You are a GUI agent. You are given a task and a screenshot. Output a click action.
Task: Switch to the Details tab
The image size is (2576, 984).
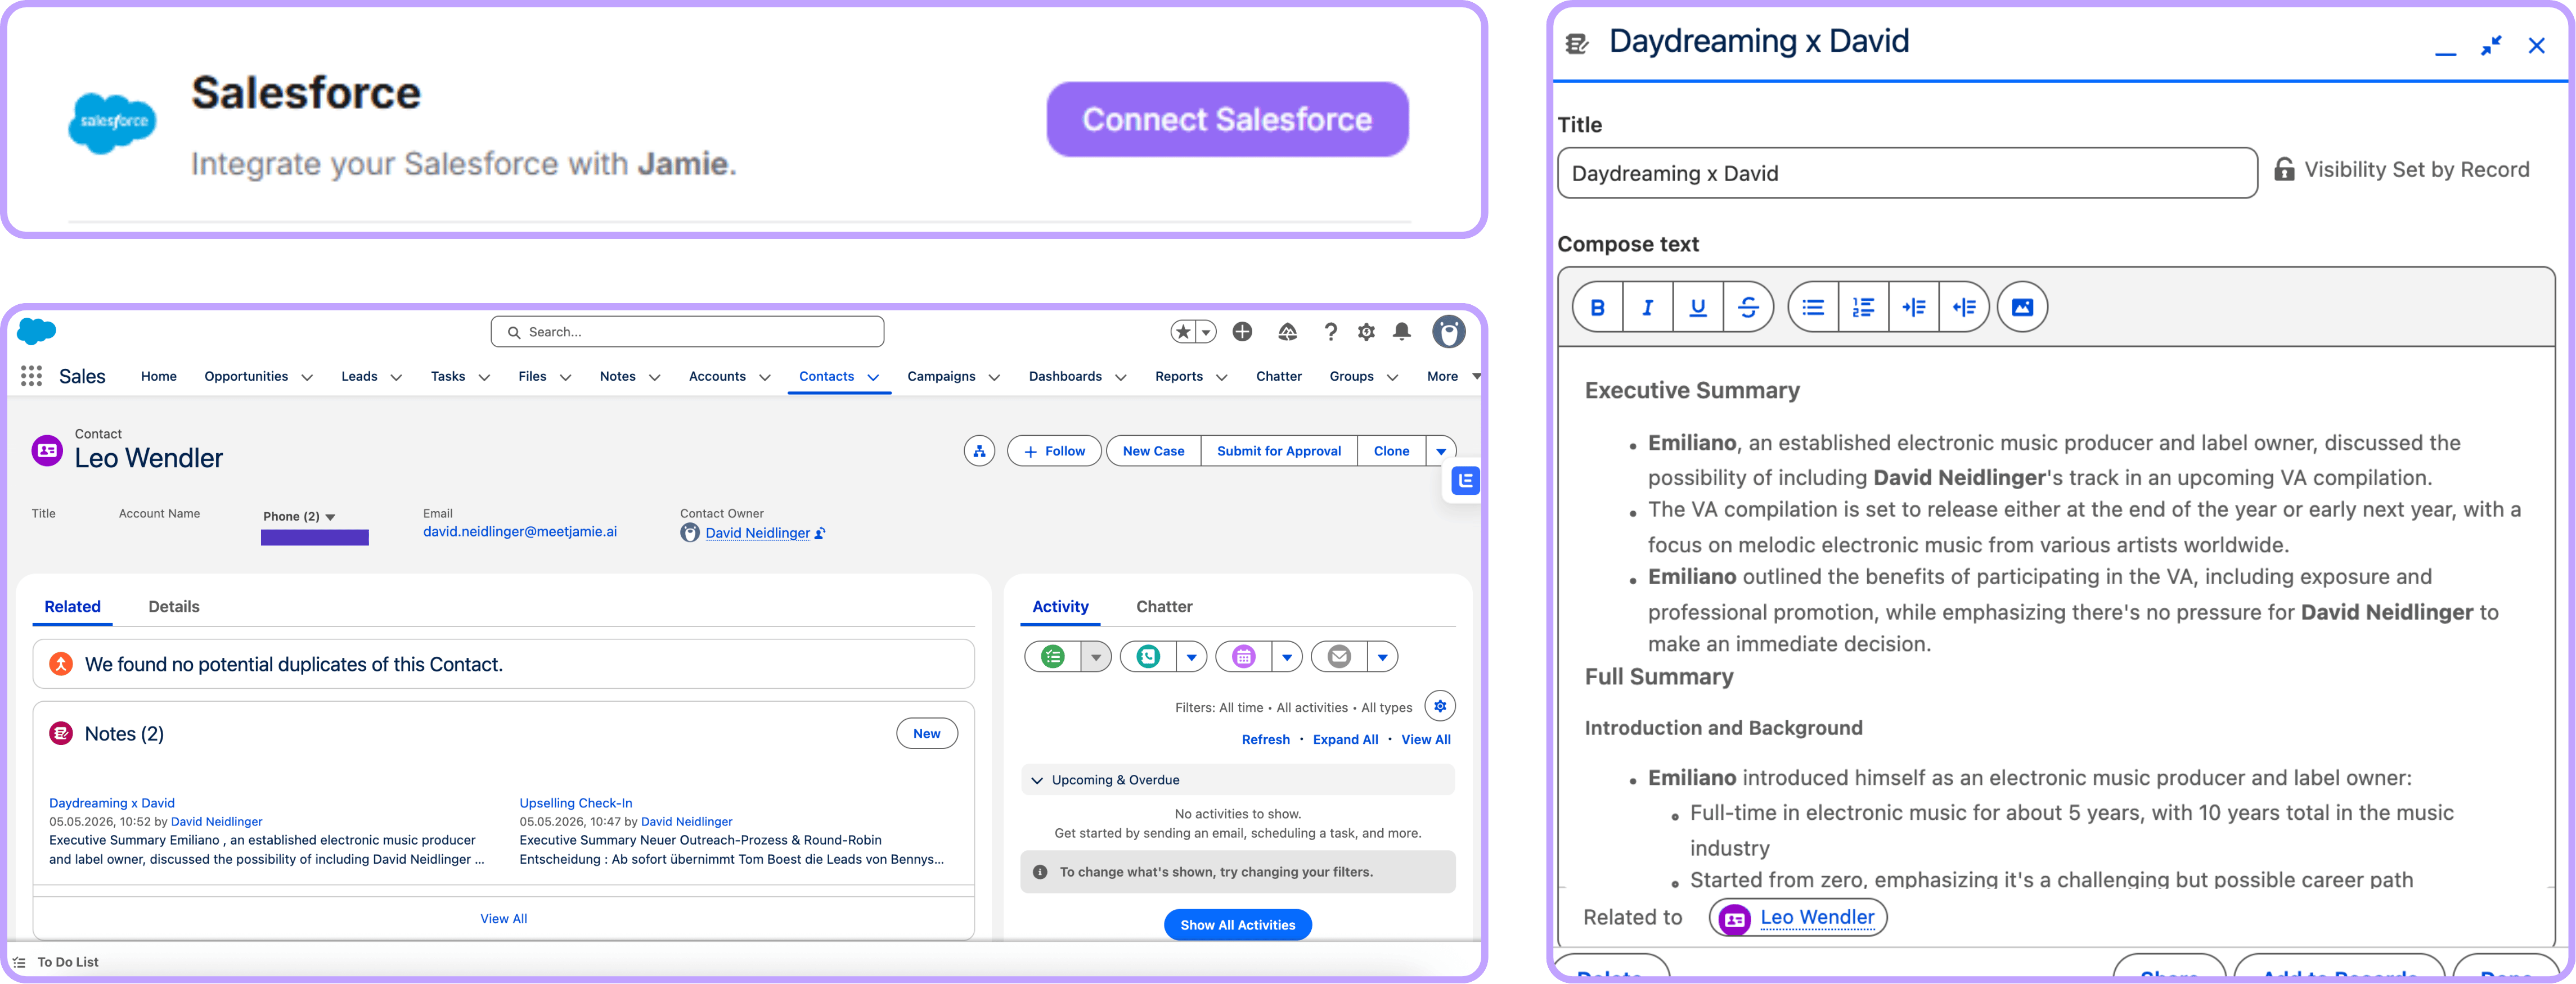[174, 607]
